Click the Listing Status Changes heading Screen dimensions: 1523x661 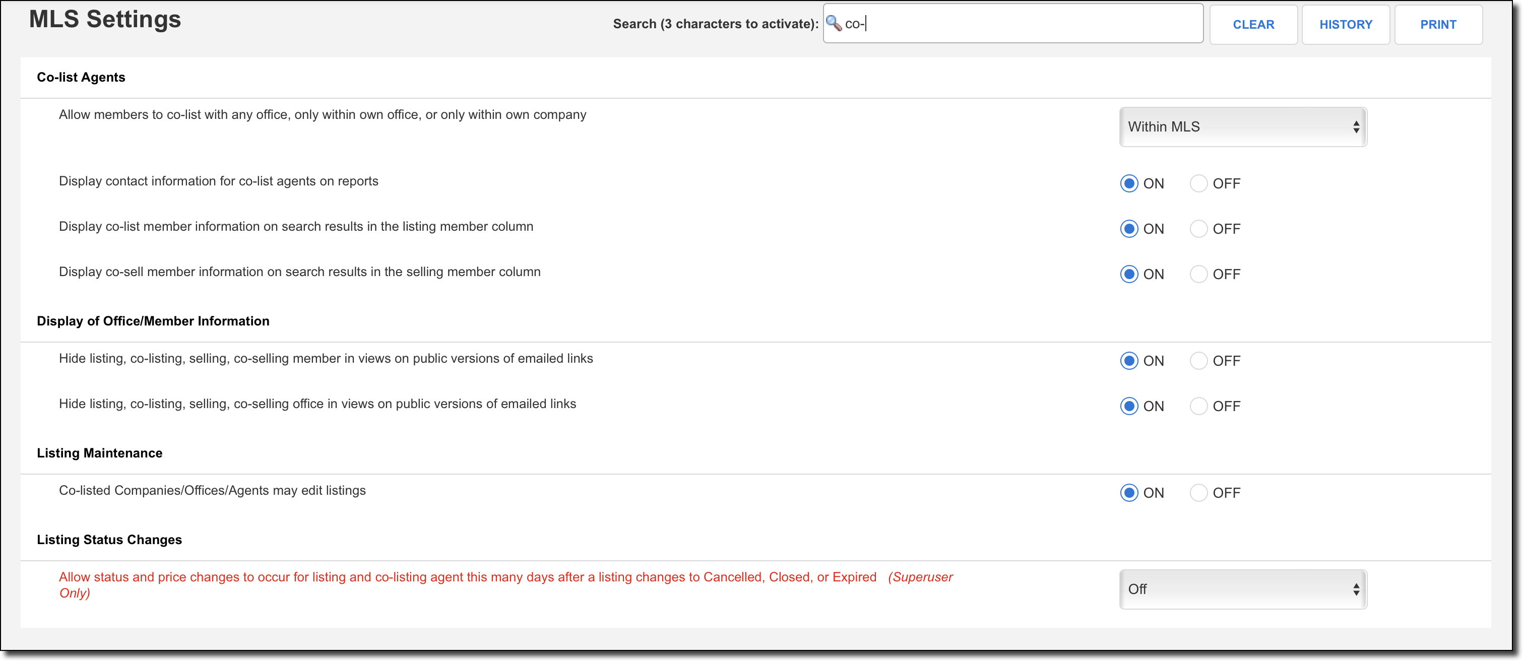109,540
